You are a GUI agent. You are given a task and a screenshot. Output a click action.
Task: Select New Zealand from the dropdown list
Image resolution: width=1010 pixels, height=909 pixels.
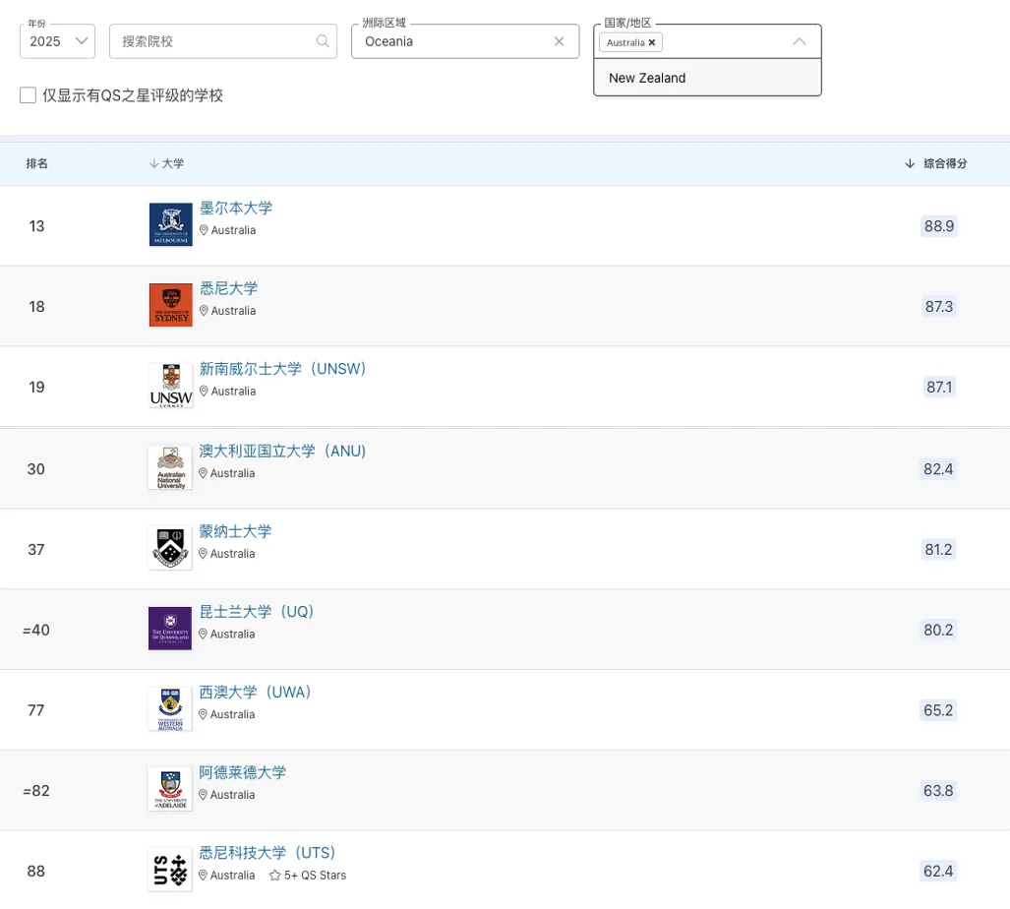pos(707,78)
